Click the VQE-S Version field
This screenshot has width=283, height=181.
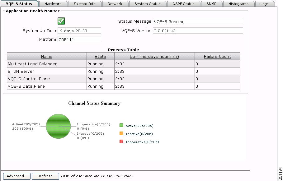pyautogui.click(x=198, y=31)
